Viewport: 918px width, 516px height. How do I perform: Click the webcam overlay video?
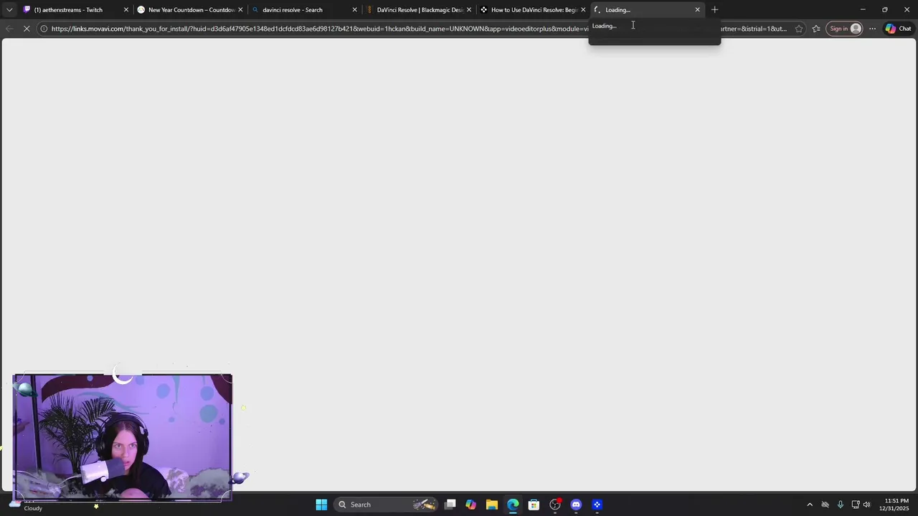click(x=122, y=436)
